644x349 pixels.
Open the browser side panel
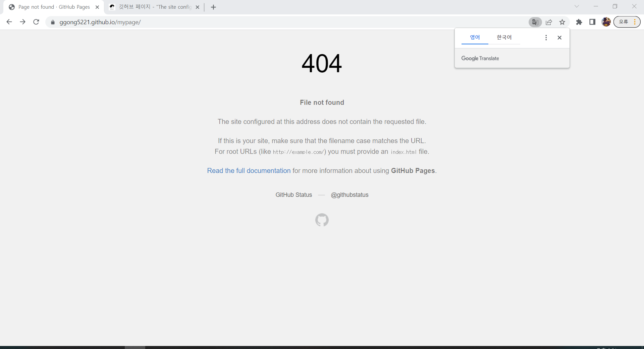[x=592, y=22]
